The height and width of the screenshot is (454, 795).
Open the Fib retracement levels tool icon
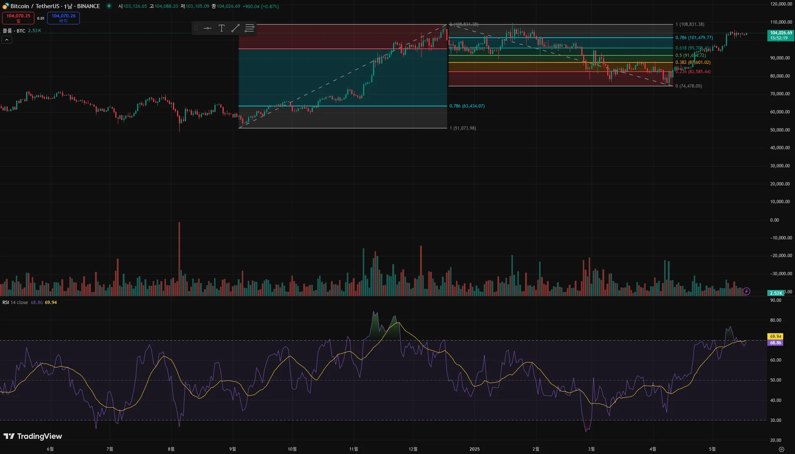(250, 28)
